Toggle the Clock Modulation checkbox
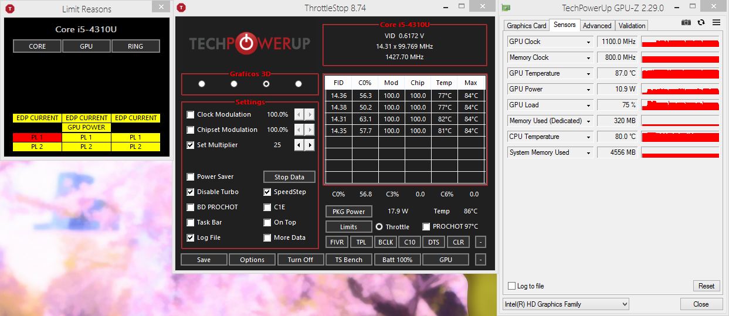 (190, 114)
